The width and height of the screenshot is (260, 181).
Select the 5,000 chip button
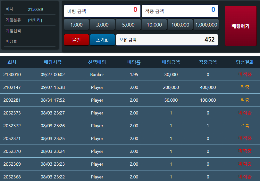tap(128, 25)
